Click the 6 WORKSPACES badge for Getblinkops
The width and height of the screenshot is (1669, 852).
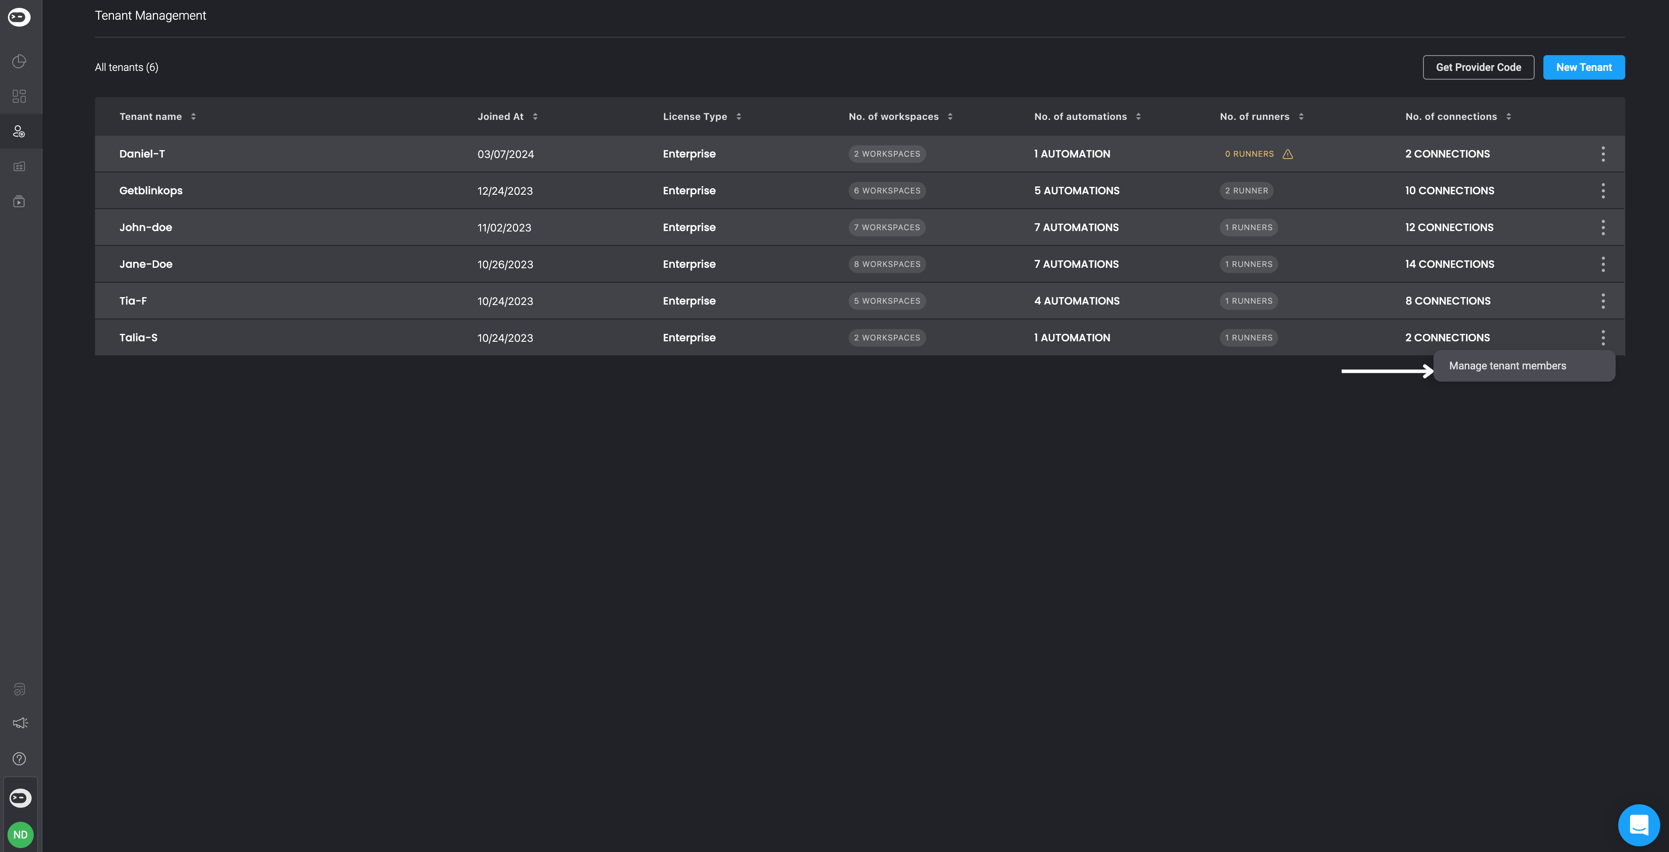(x=887, y=190)
